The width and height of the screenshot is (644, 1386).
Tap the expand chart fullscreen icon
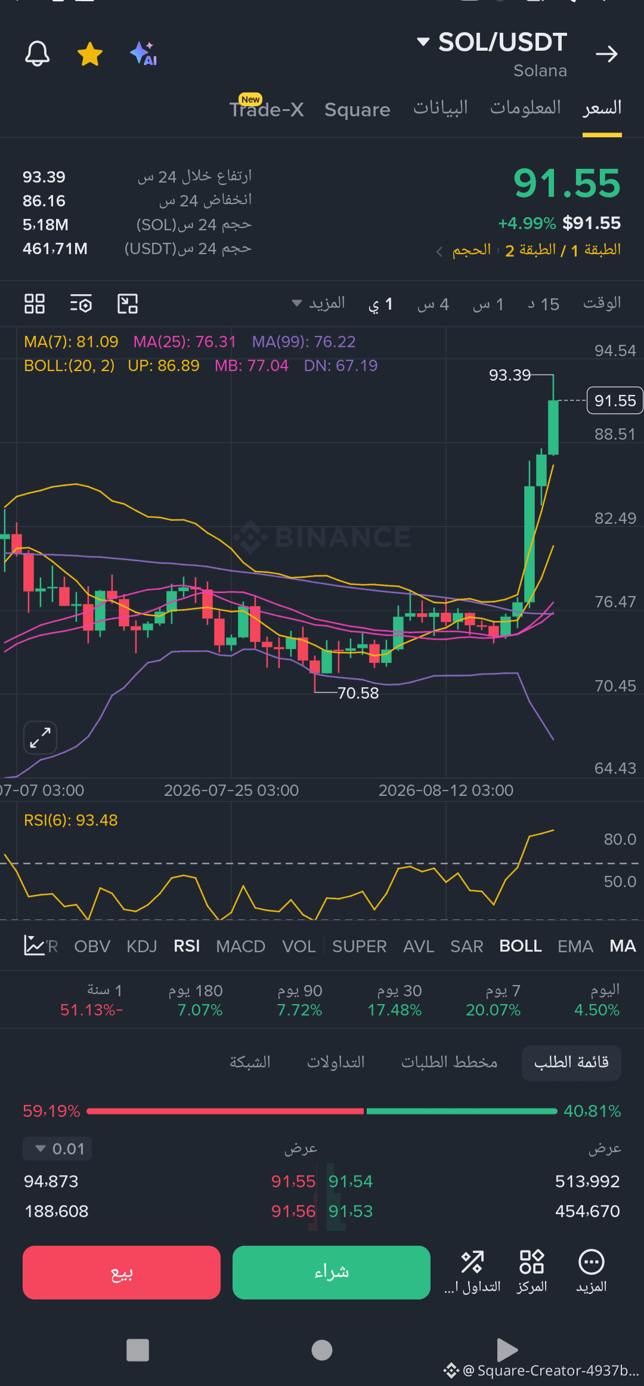coord(40,737)
